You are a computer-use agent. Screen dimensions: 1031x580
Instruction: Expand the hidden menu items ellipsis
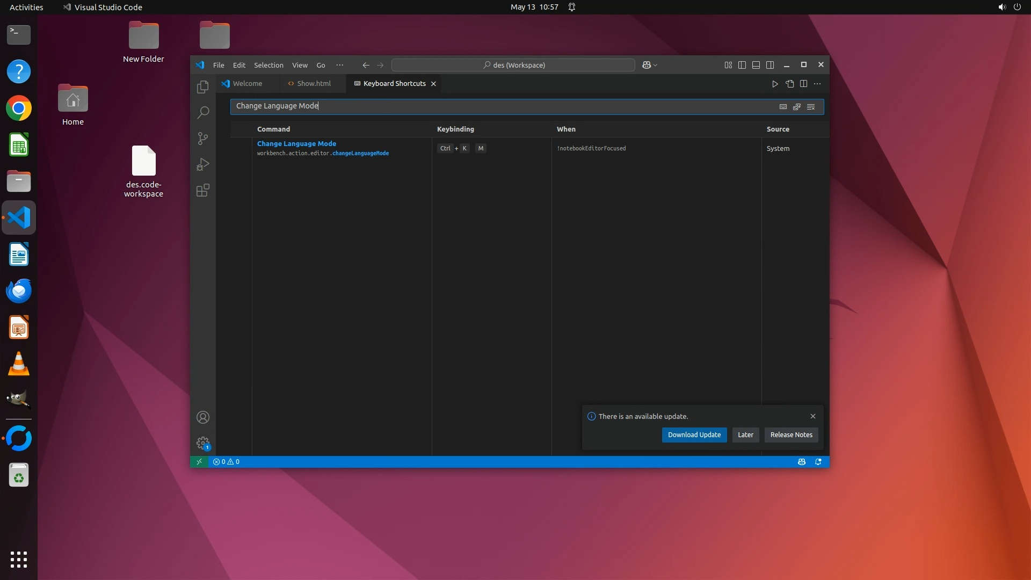339,65
